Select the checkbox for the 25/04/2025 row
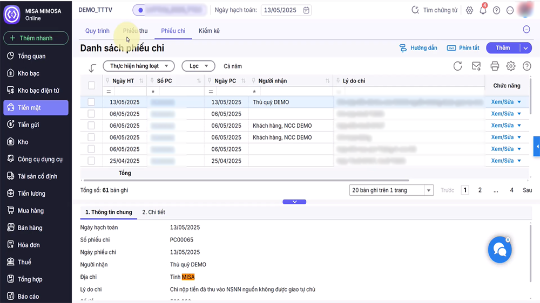Screen dimensions: 540x303 click(91, 161)
